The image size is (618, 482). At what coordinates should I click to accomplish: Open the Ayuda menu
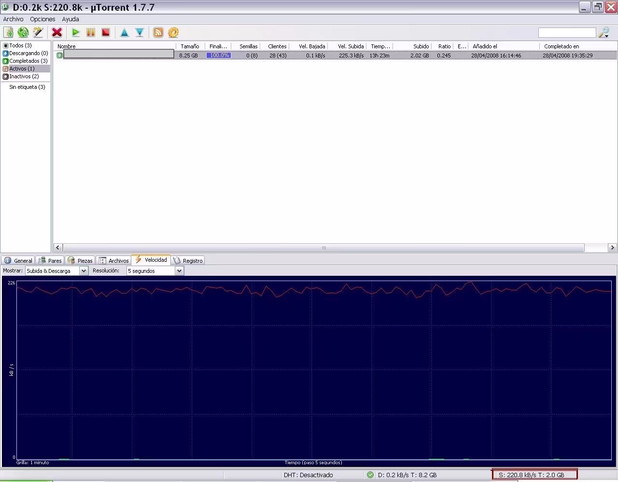(70, 19)
